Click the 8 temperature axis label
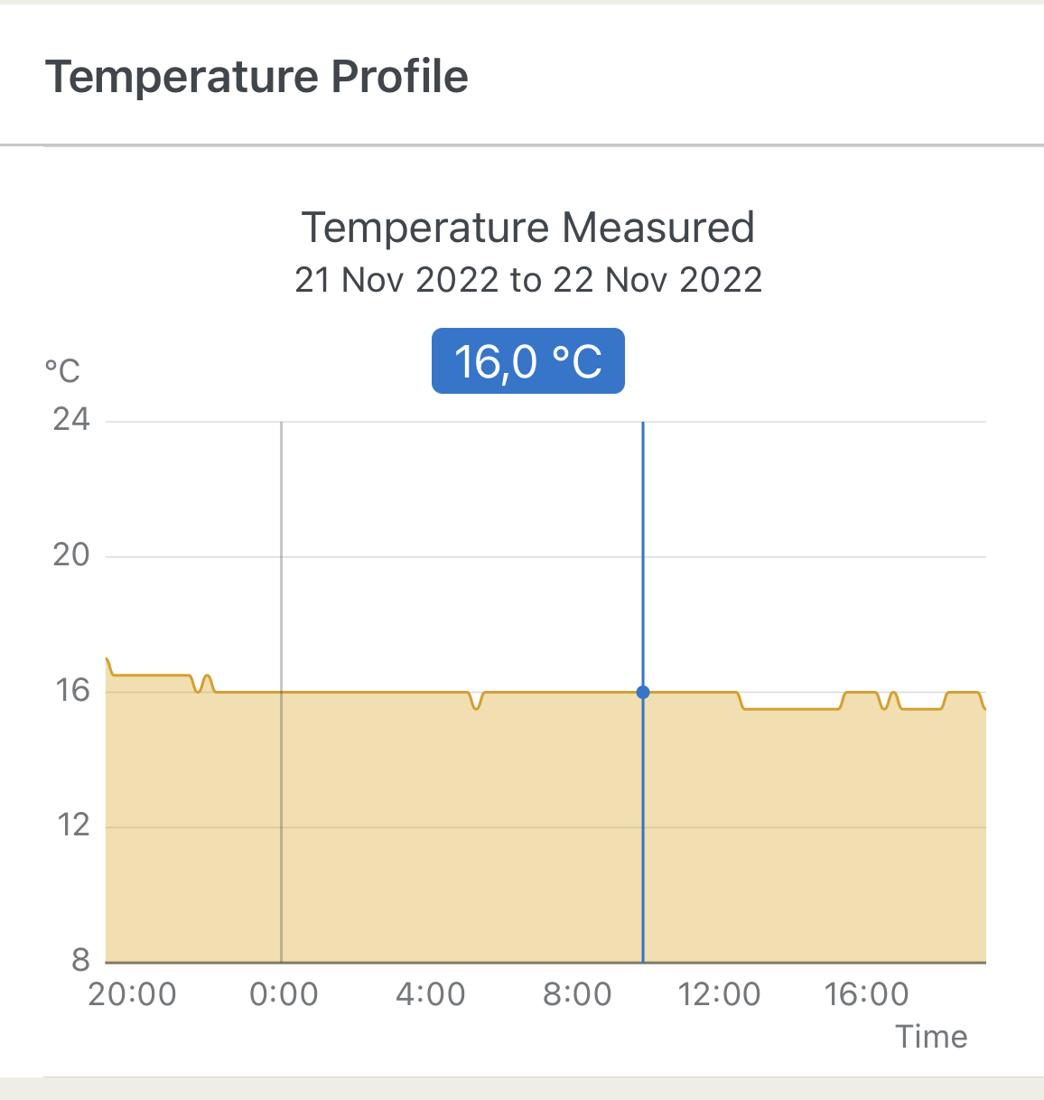1044x1100 pixels. tap(81, 959)
